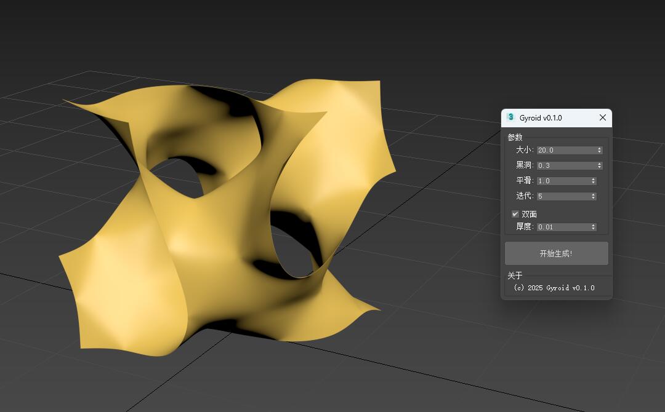Screen dimensions: 665x412
Task: Increase 厚度 with its spinner up arrow
Action: coord(594,225)
